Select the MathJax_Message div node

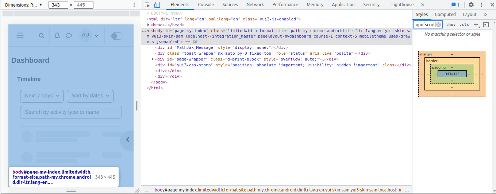tap(222, 47)
